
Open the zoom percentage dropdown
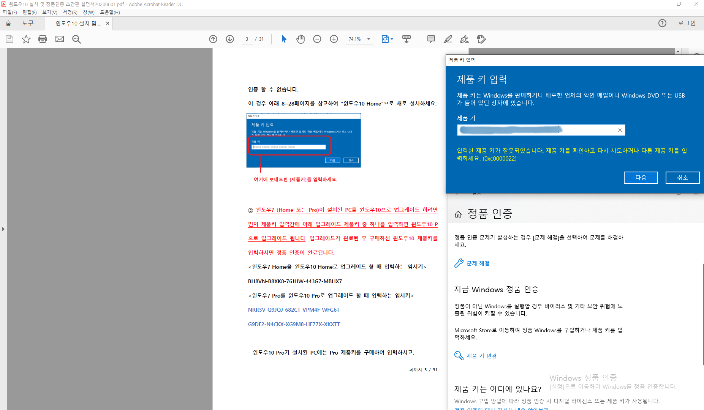click(x=369, y=39)
